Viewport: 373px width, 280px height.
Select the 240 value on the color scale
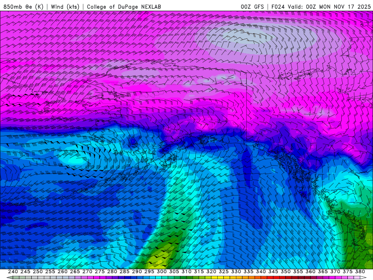coord(13,272)
